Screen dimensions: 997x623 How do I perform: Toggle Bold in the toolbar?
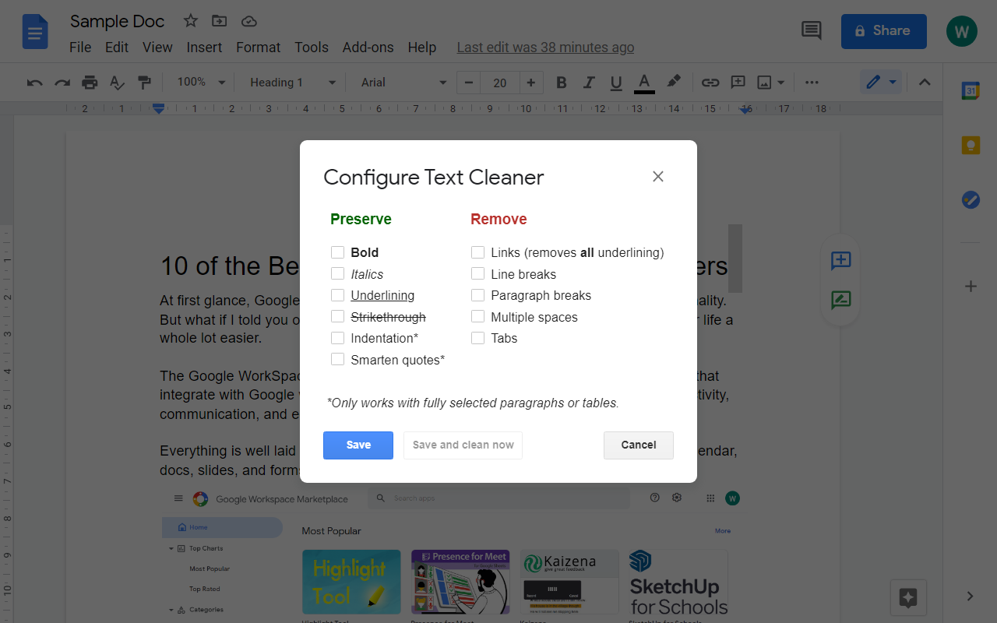point(561,83)
